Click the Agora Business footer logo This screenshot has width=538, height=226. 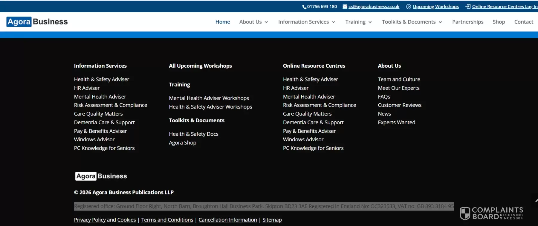[x=101, y=176]
